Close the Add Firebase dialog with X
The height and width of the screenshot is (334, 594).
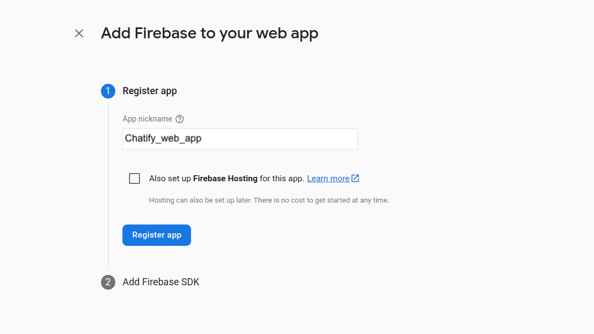pyautogui.click(x=79, y=33)
